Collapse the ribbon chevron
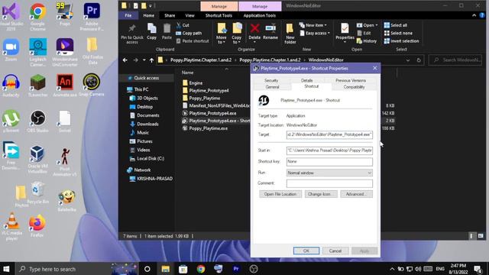The image size is (489, 275). coord(474,15)
